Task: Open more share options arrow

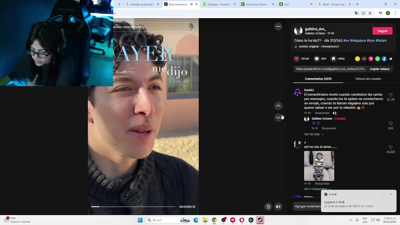Action: [391, 59]
